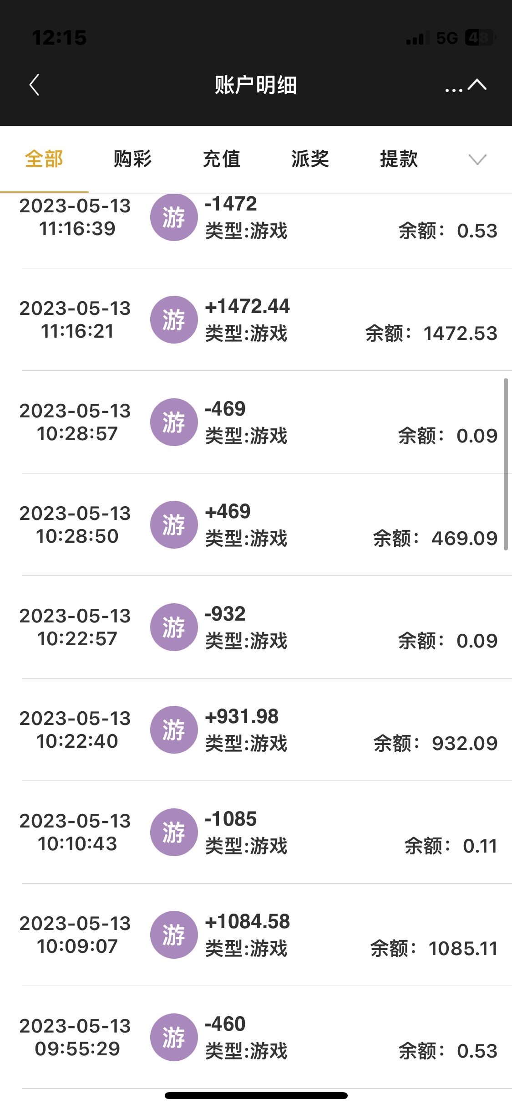Open the three-dot more options menu
The width and height of the screenshot is (512, 1110).
coord(453,88)
